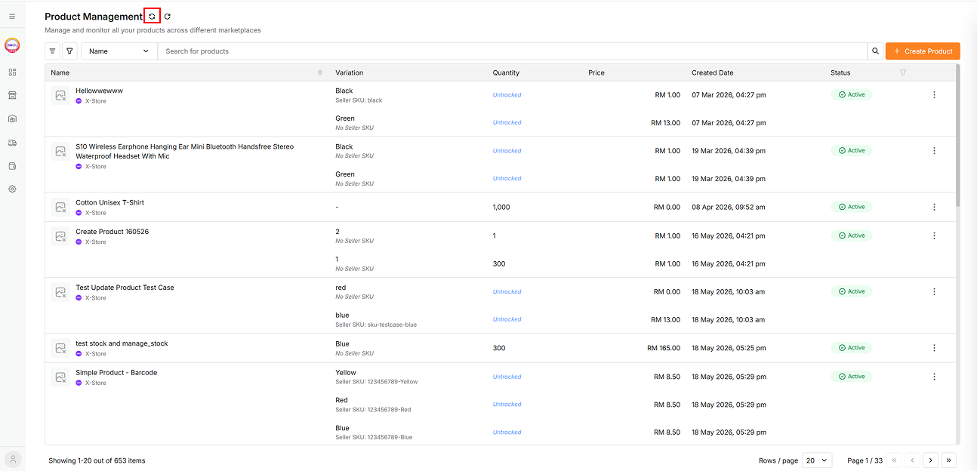
Task: Open the funnel filter button beside Name dropdown
Action: pyautogui.click(x=69, y=51)
